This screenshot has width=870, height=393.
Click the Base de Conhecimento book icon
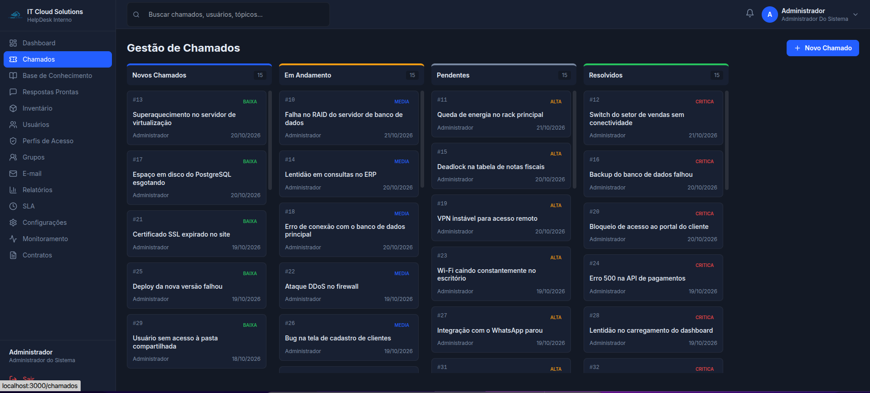13,76
